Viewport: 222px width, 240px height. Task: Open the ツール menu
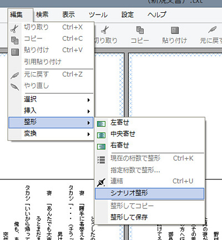(98, 14)
